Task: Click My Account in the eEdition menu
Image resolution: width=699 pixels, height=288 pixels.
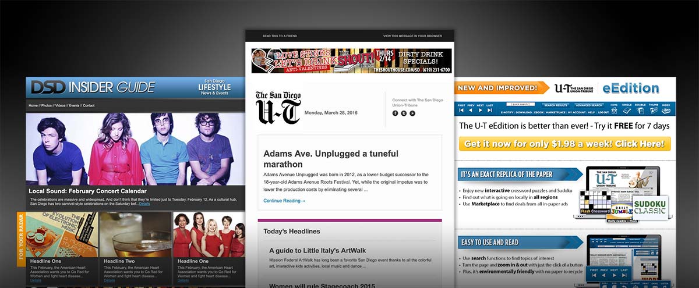Action: (x=577, y=112)
